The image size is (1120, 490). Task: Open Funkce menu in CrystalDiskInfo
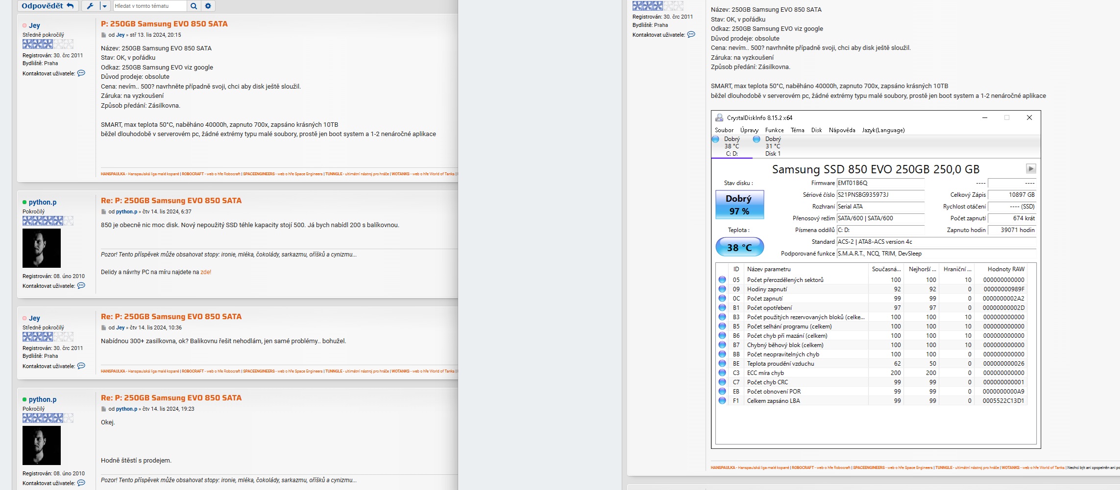[775, 130]
